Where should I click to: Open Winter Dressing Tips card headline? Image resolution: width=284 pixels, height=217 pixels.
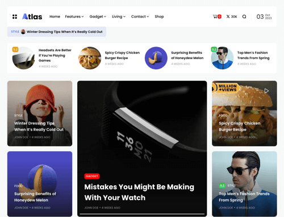coord(39,126)
